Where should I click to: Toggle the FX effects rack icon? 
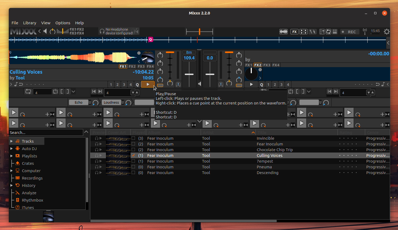294,32
